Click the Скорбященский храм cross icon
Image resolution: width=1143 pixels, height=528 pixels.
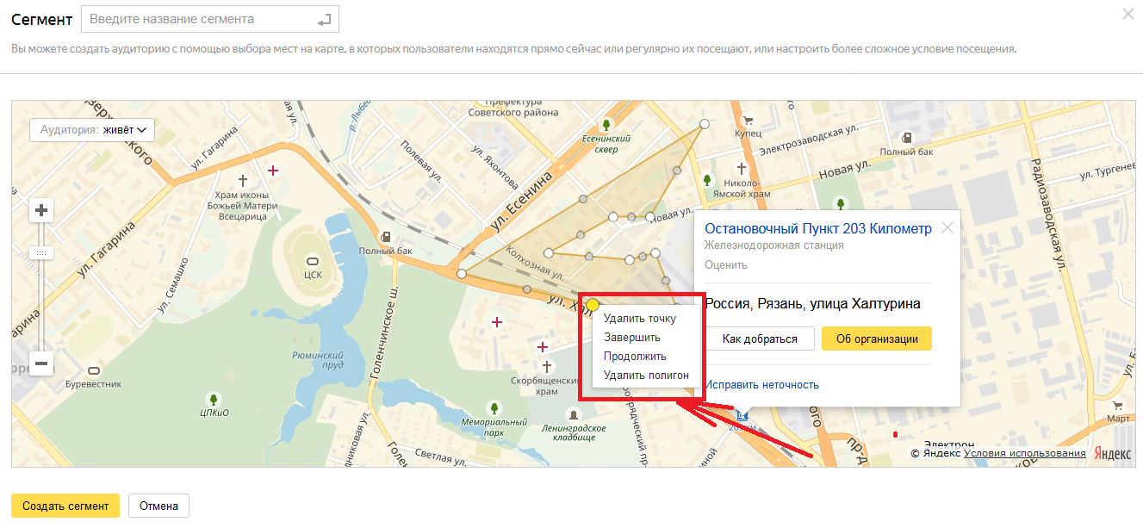(x=546, y=367)
